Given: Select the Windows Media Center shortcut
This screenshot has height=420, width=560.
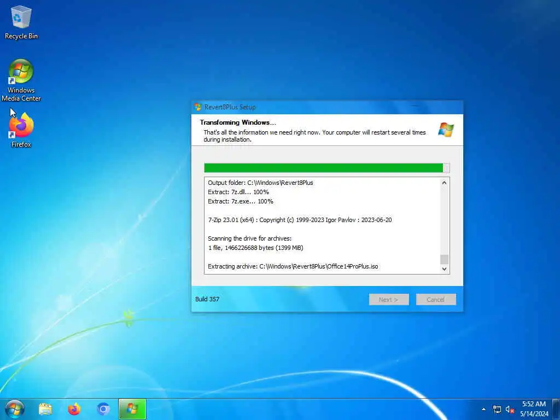Looking at the screenshot, I should pos(21,80).
